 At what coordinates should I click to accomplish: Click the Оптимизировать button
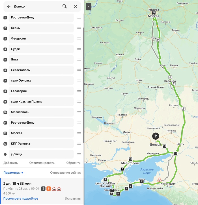(42, 163)
